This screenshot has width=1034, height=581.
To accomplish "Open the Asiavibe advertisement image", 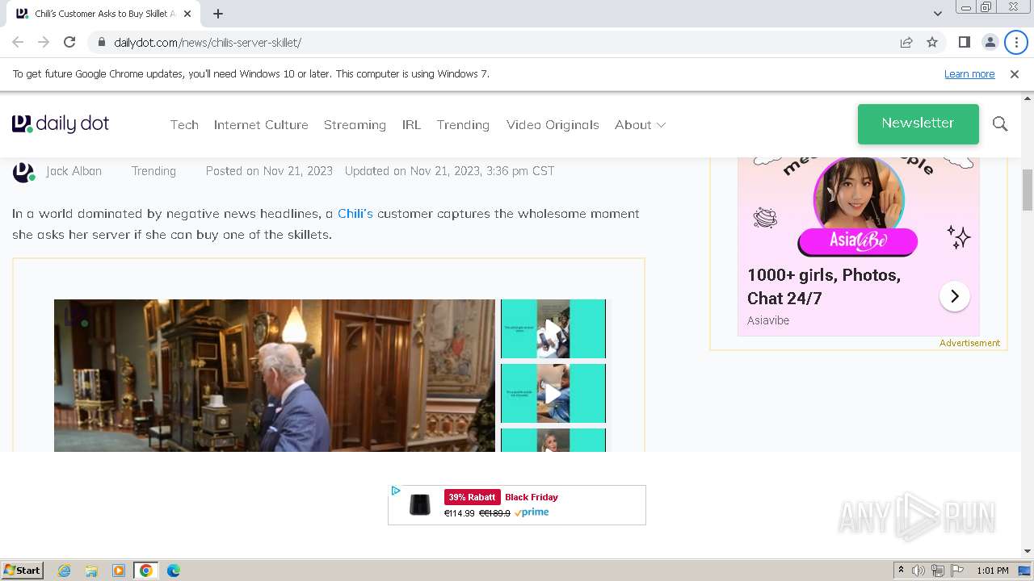I will (858, 207).
